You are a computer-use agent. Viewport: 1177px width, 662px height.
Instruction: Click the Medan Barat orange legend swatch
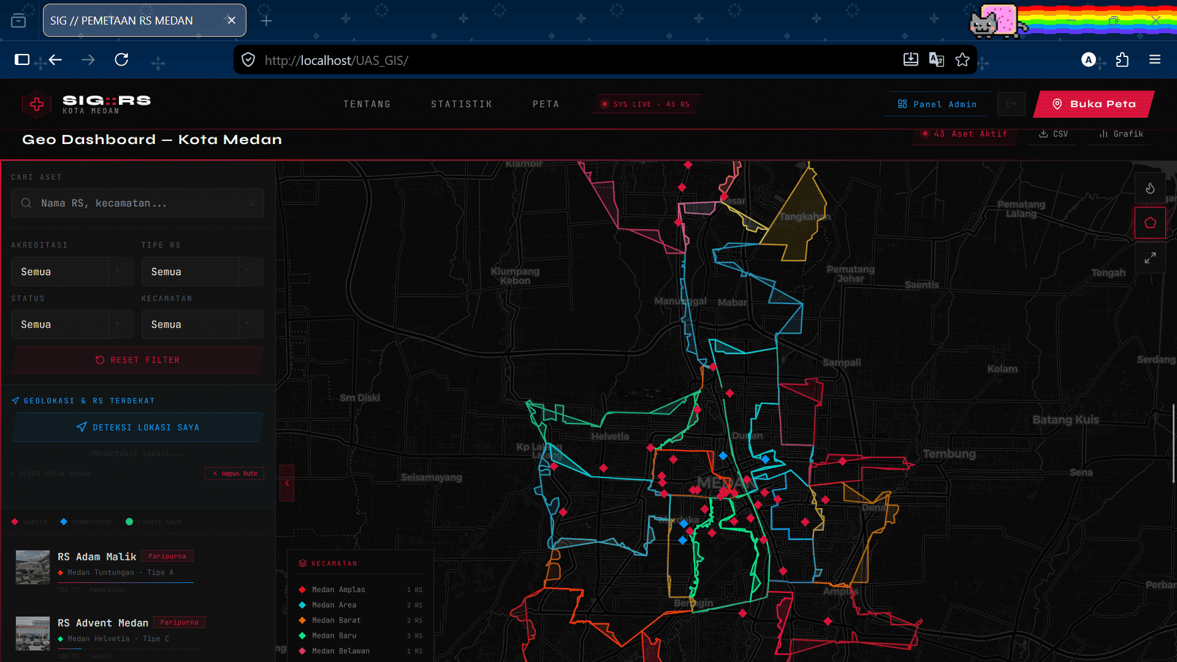point(302,620)
